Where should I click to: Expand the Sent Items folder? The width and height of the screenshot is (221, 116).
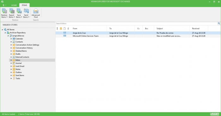pyautogui.click(x=11, y=75)
